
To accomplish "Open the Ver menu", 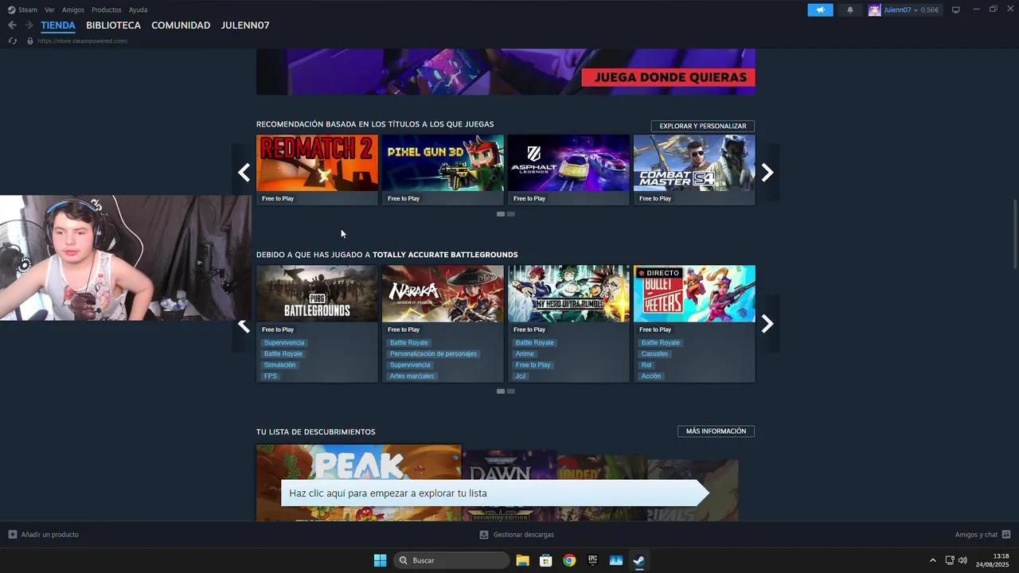I will pyautogui.click(x=49, y=10).
